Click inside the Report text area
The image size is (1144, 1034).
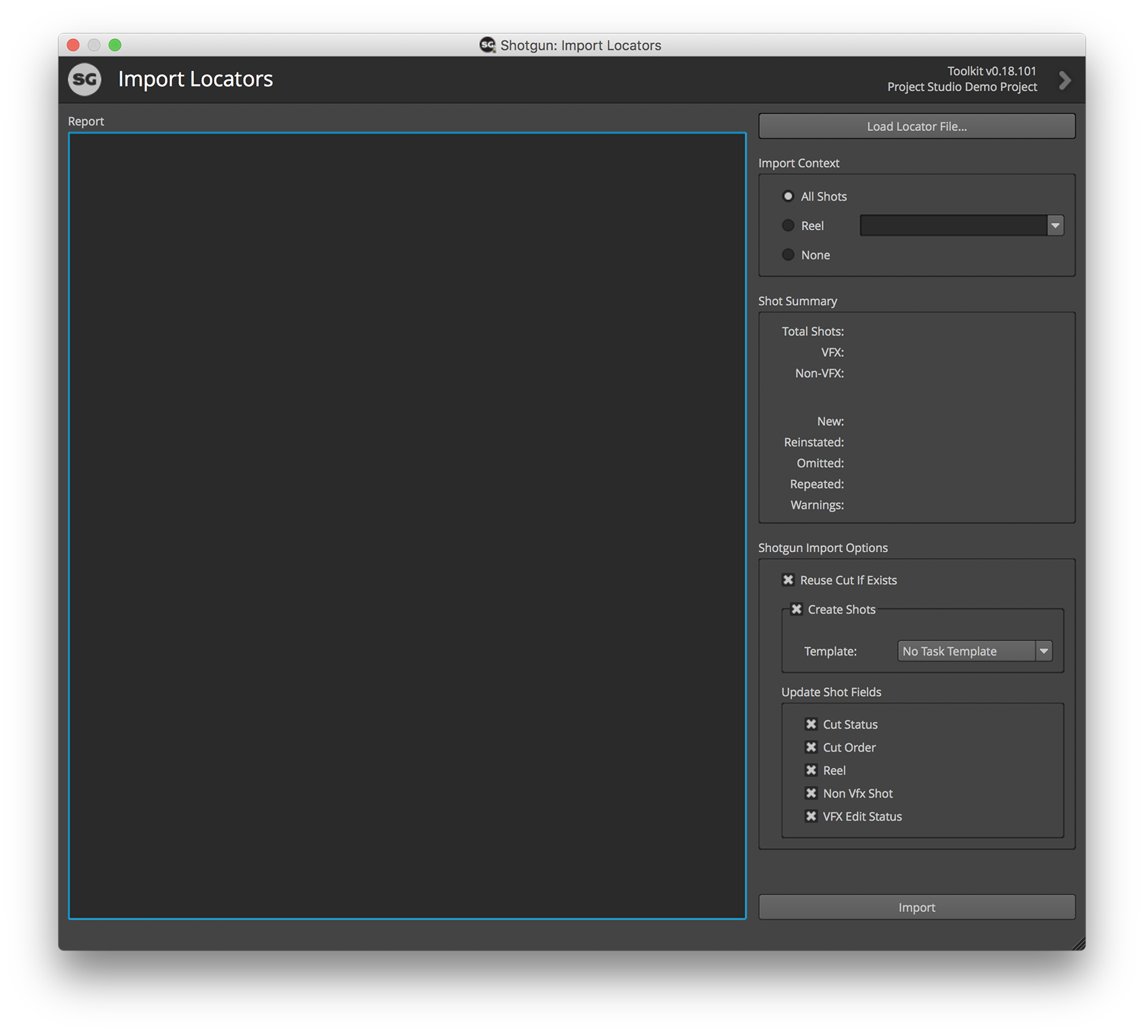point(407,526)
